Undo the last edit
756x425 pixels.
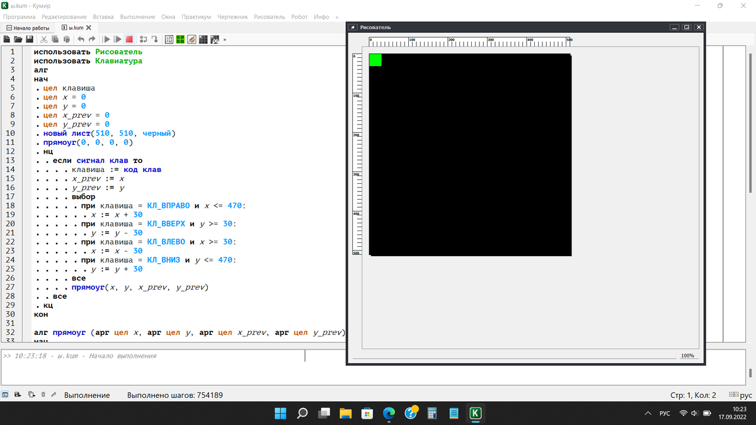[81, 39]
